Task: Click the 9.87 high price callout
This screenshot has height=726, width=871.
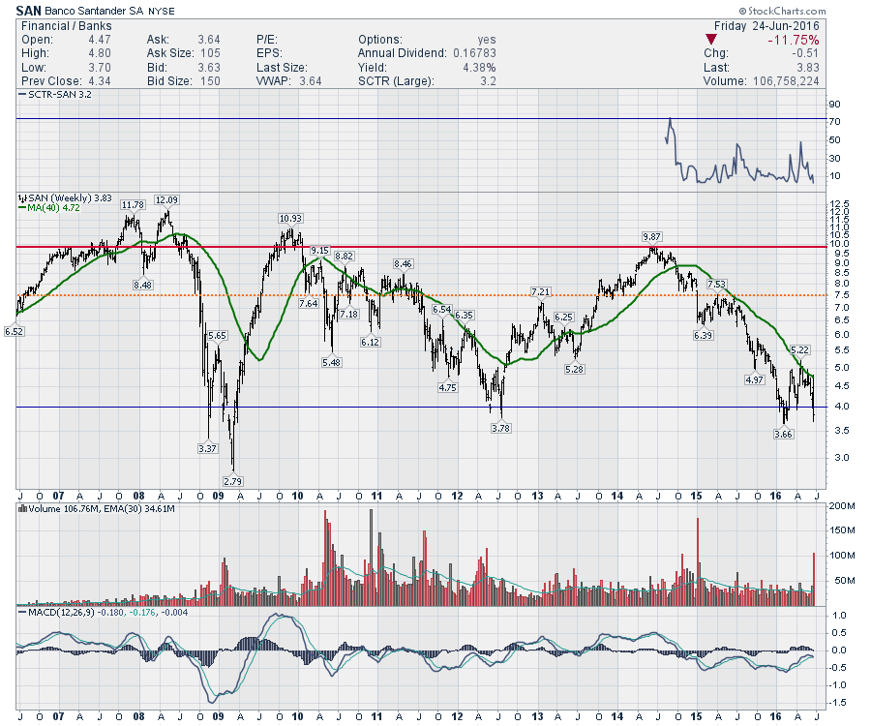Action: [x=651, y=236]
